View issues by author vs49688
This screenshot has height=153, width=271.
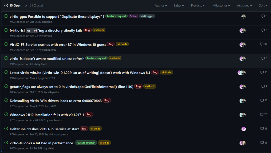(x=47, y=36)
